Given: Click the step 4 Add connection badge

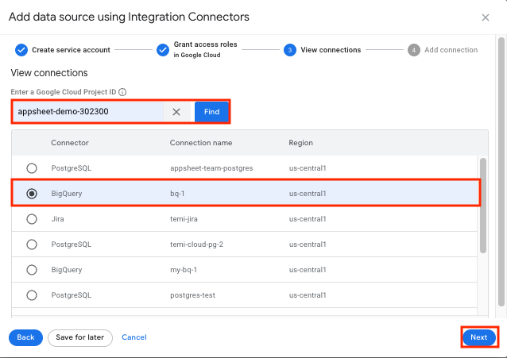Looking at the screenshot, I should point(414,50).
